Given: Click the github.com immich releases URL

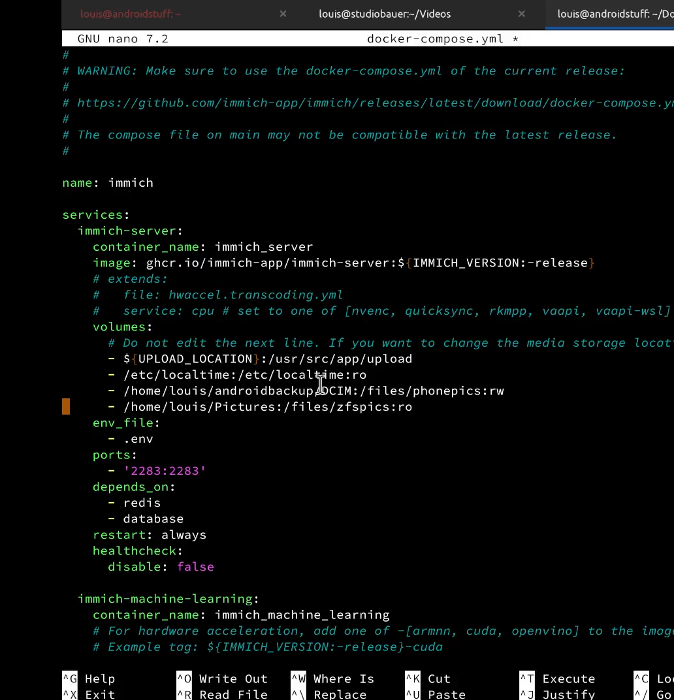Looking at the screenshot, I should pyautogui.click(x=375, y=103).
